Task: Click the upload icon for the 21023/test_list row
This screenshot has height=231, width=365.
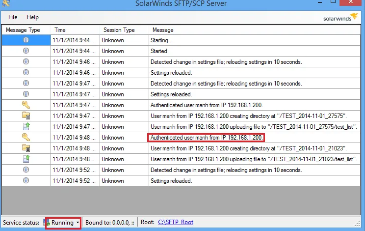Action: click(x=26, y=159)
